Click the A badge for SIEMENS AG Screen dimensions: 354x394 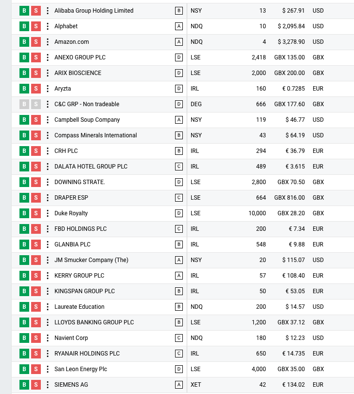[178, 384]
